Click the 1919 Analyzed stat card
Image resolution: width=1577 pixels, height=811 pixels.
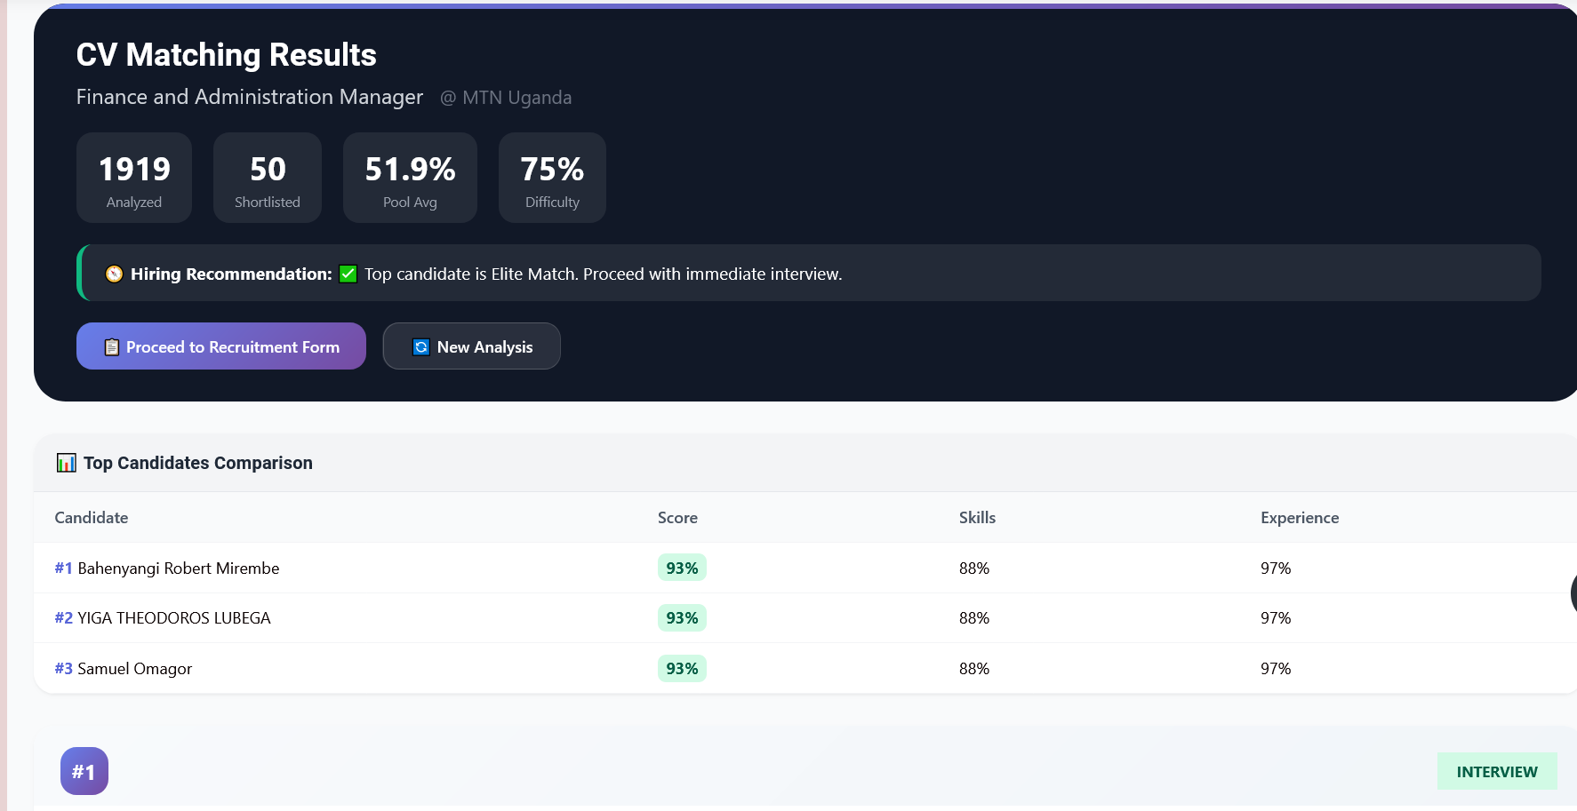point(134,178)
